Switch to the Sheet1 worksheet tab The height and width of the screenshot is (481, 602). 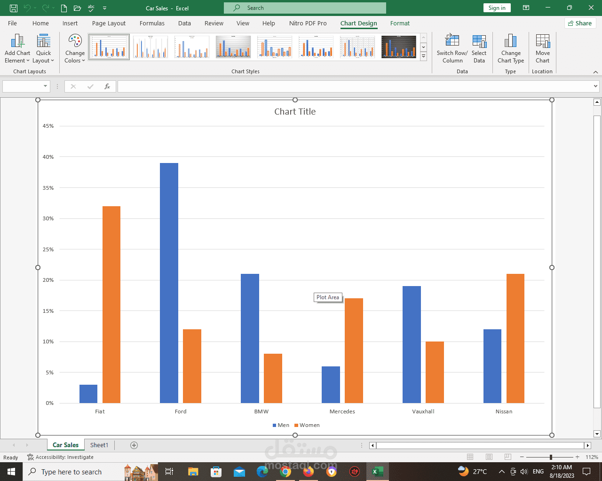(x=99, y=445)
